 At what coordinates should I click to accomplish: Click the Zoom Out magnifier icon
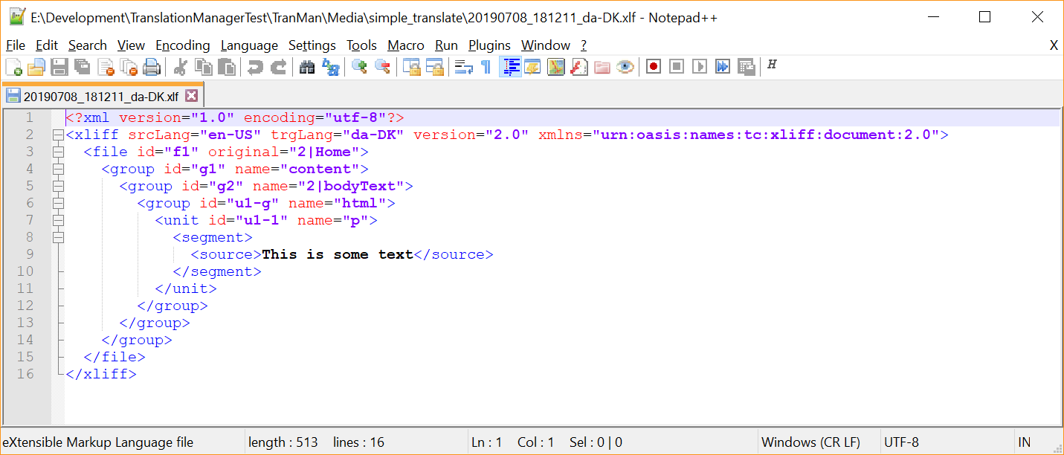(x=383, y=67)
